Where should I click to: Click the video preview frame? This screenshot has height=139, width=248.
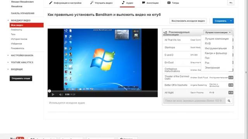tap(103, 59)
